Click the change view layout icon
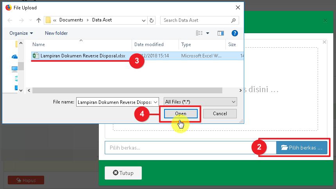This screenshot has width=336, height=189. tap(200, 33)
